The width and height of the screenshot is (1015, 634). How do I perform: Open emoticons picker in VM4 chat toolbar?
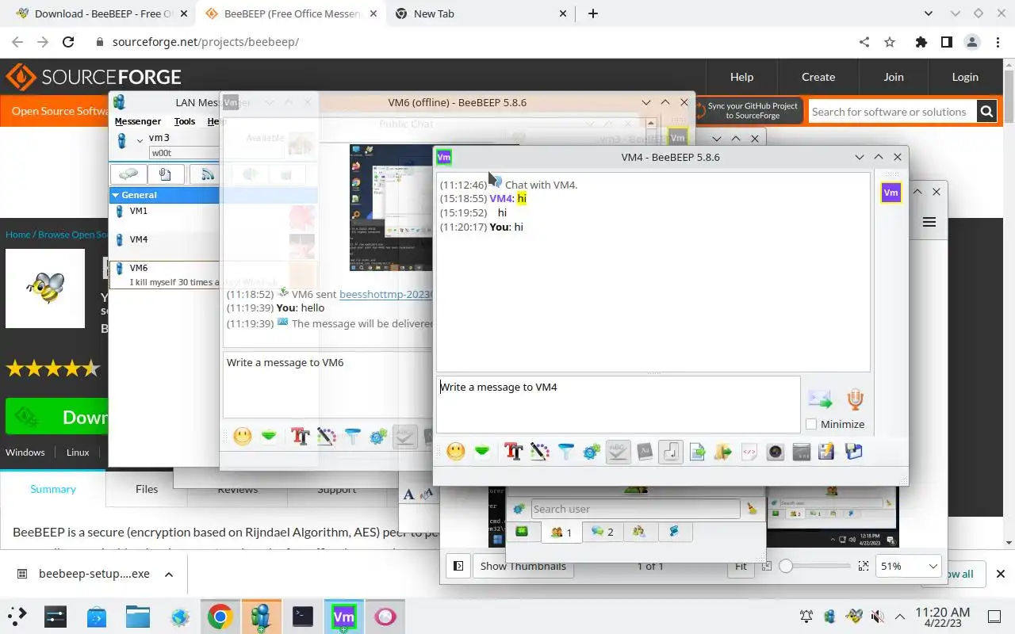pyautogui.click(x=456, y=452)
